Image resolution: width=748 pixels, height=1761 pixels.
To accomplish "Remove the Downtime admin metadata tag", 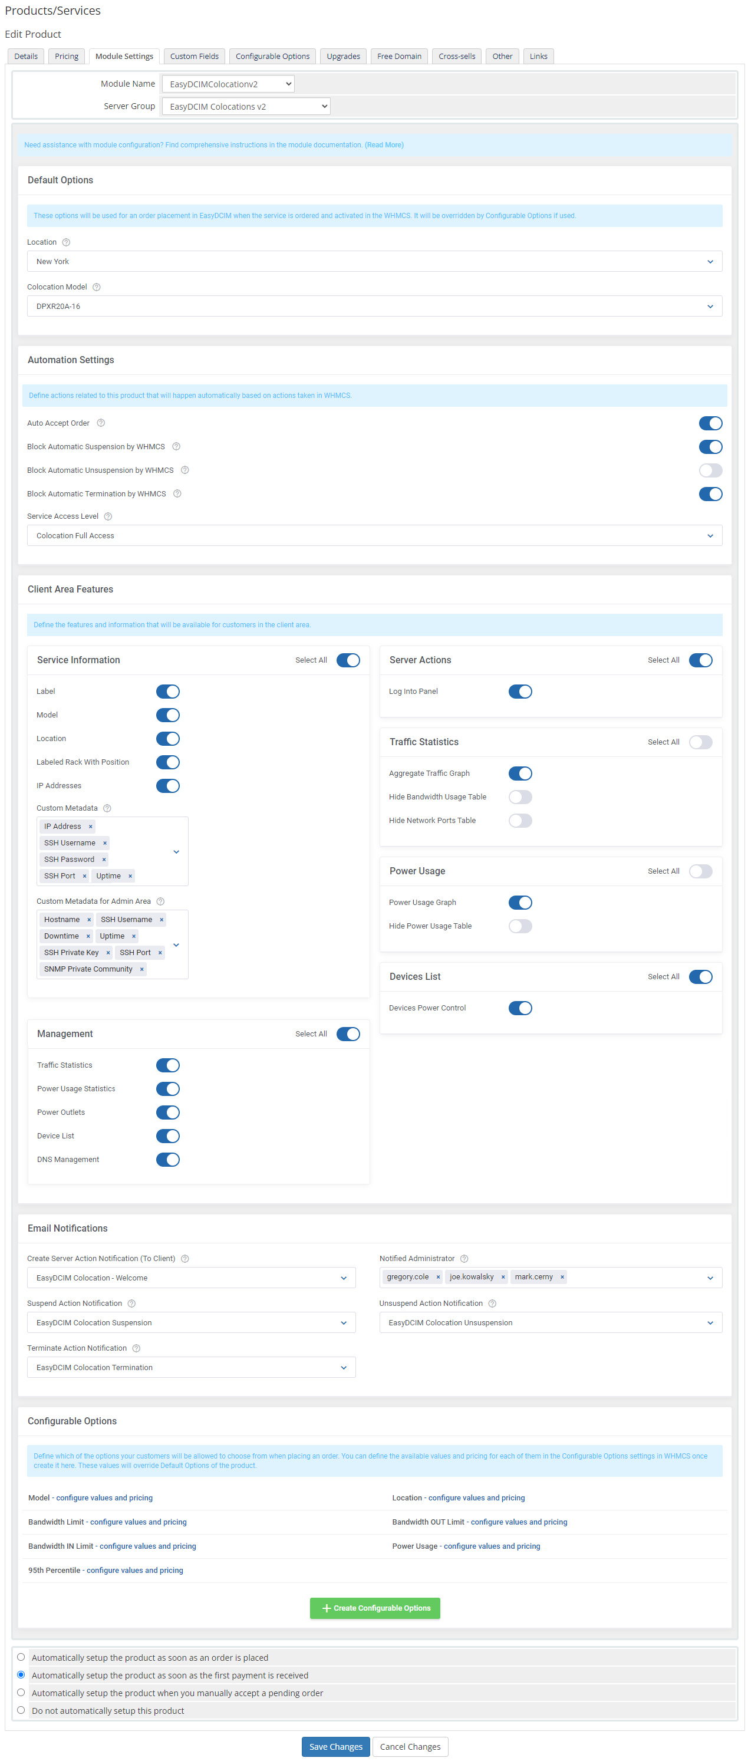I will click(88, 936).
